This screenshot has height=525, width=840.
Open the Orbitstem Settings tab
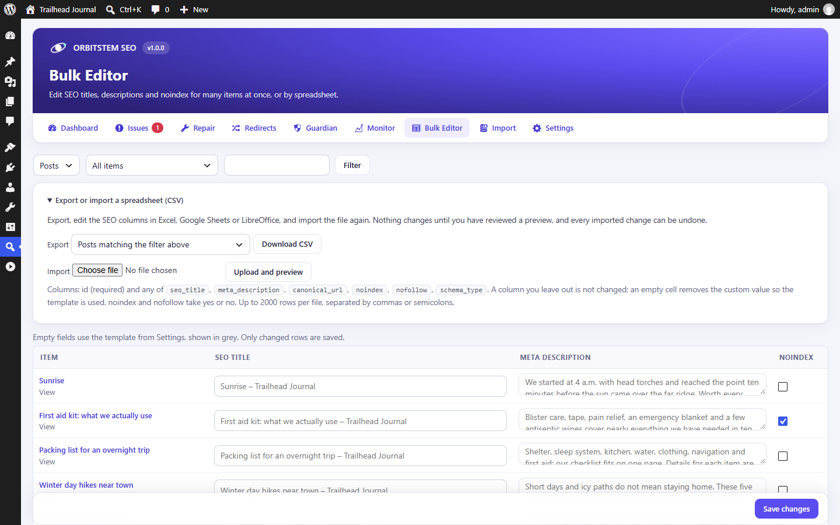click(x=553, y=128)
